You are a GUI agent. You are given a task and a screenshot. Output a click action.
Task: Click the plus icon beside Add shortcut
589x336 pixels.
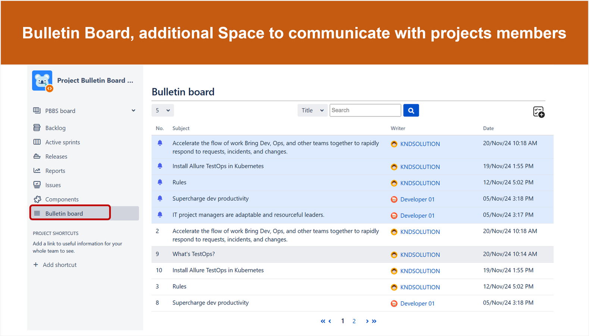point(36,264)
